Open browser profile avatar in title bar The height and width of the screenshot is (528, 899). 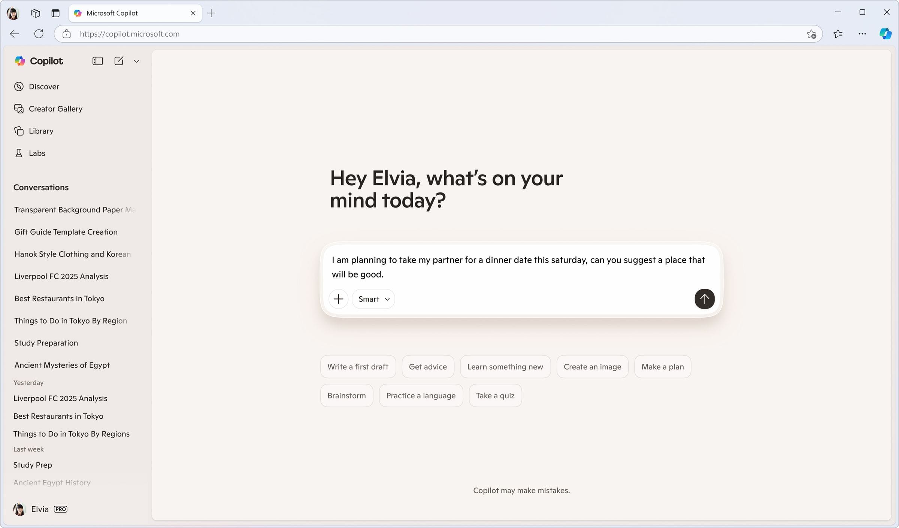pyautogui.click(x=13, y=13)
